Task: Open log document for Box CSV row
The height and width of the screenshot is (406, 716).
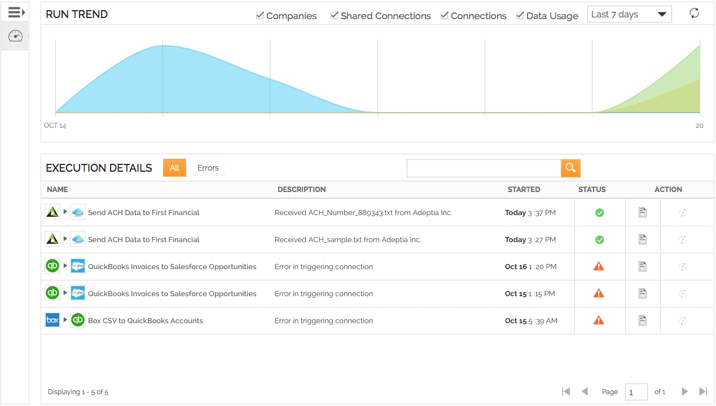Action: coord(642,320)
